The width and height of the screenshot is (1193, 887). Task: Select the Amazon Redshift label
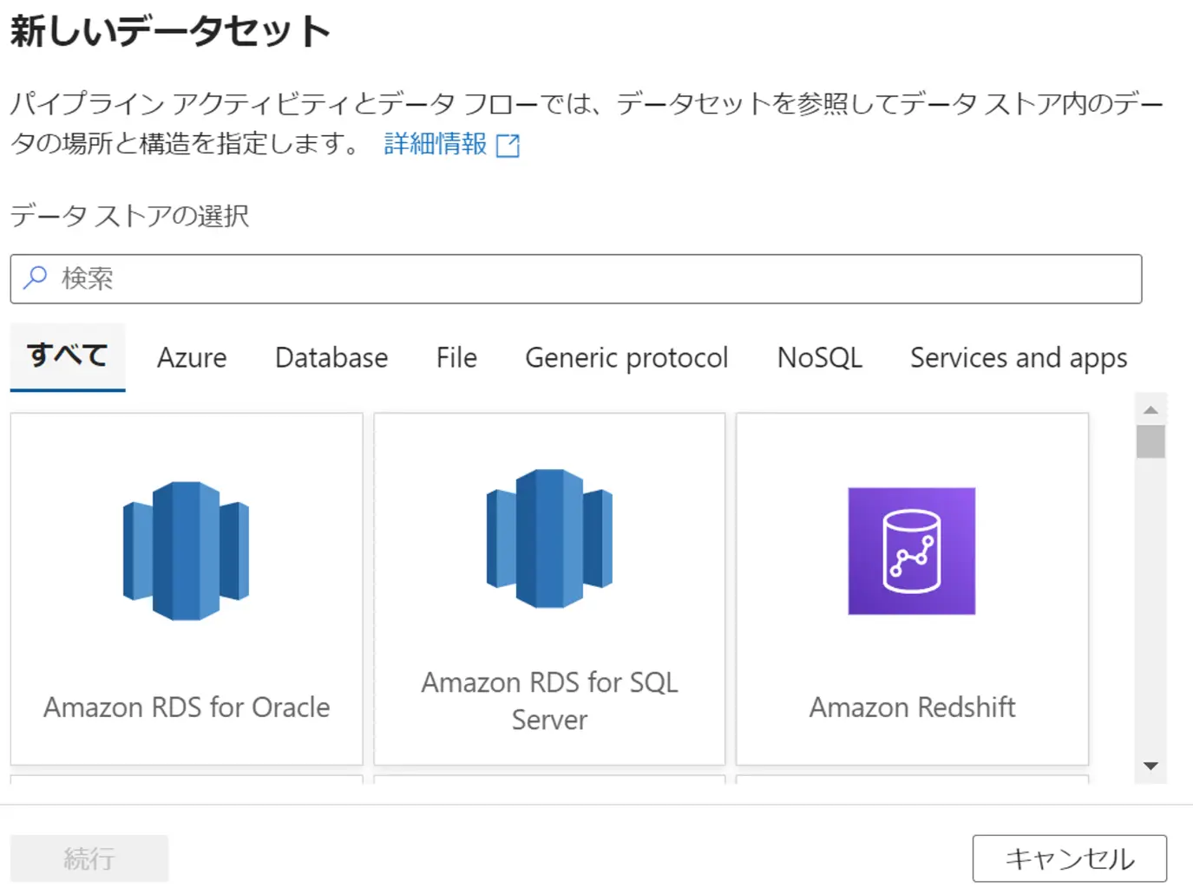pyautogui.click(x=912, y=707)
